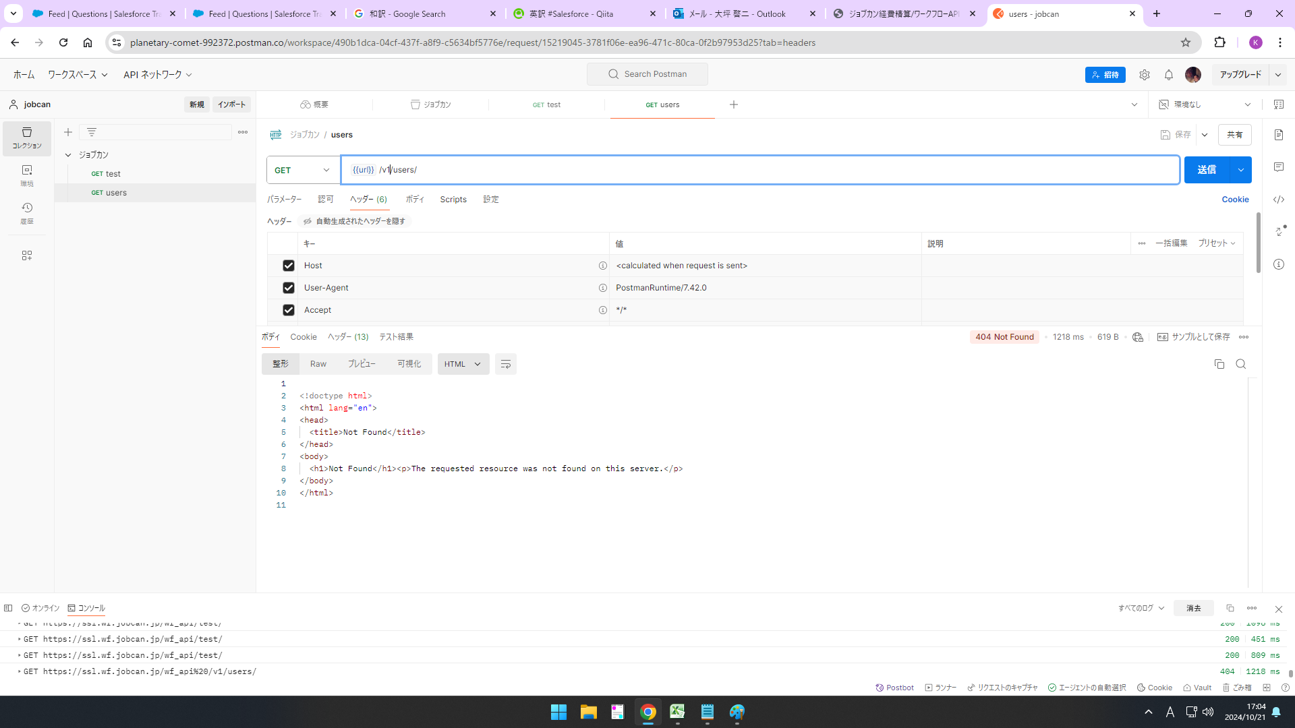Screen dimensions: 1295x728
Task: Switch to the Scripts request tab
Action: [453, 200]
